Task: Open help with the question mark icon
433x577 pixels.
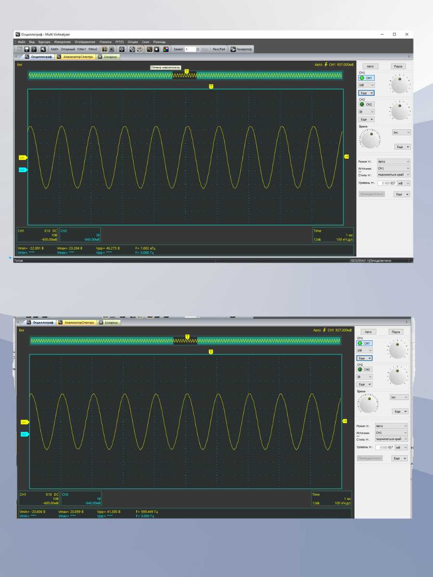Action: (34, 49)
